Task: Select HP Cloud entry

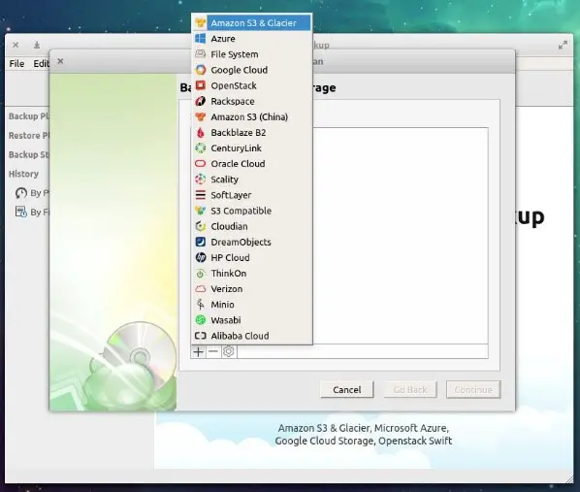Action: click(x=252, y=258)
